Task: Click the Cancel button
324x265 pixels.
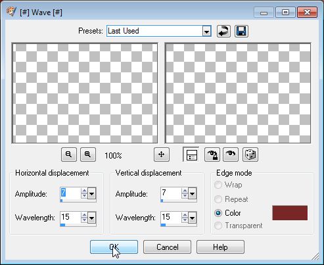Action: pos(167,247)
